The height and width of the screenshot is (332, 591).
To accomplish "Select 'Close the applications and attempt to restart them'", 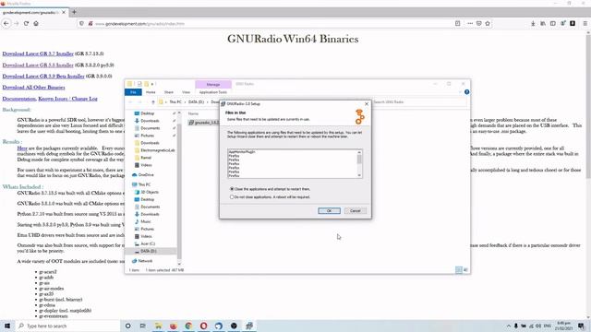I will point(270,189).
